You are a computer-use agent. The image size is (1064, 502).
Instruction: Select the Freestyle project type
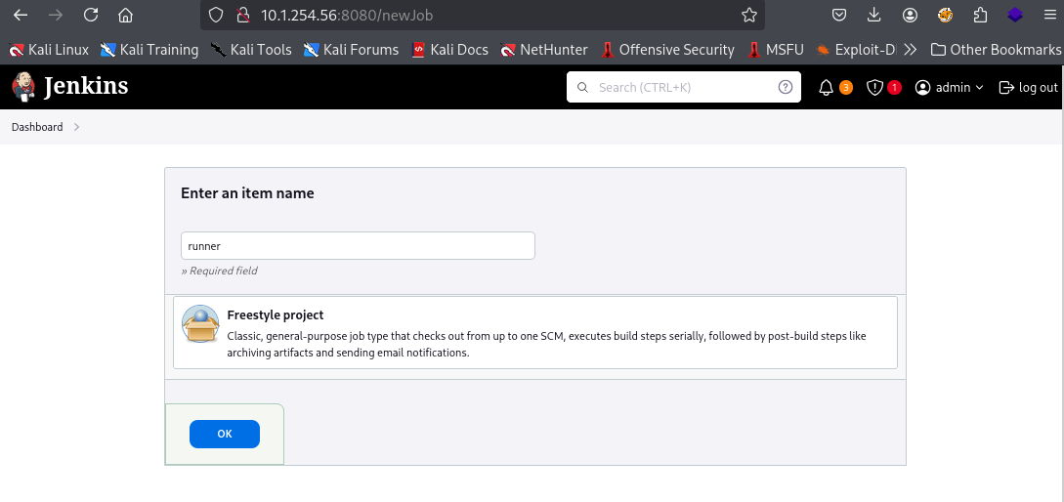click(534, 332)
